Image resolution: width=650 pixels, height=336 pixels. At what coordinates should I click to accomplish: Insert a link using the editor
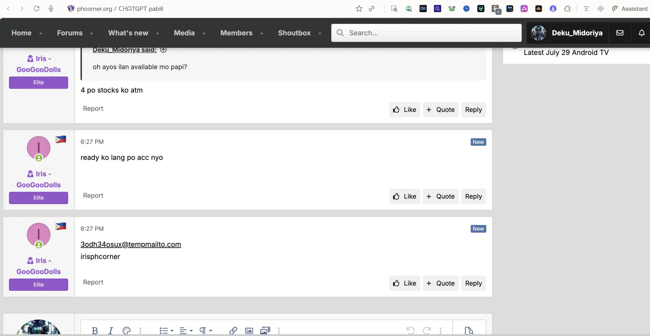point(233,331)
